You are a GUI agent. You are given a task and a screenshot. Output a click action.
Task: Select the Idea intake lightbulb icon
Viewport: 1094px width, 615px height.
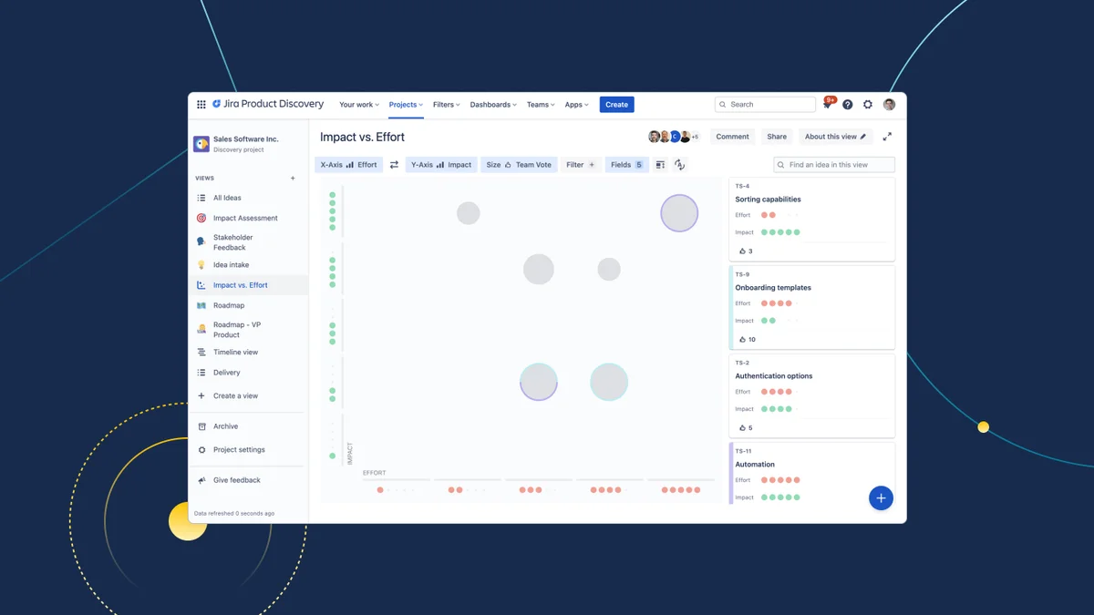click(201, 264)
